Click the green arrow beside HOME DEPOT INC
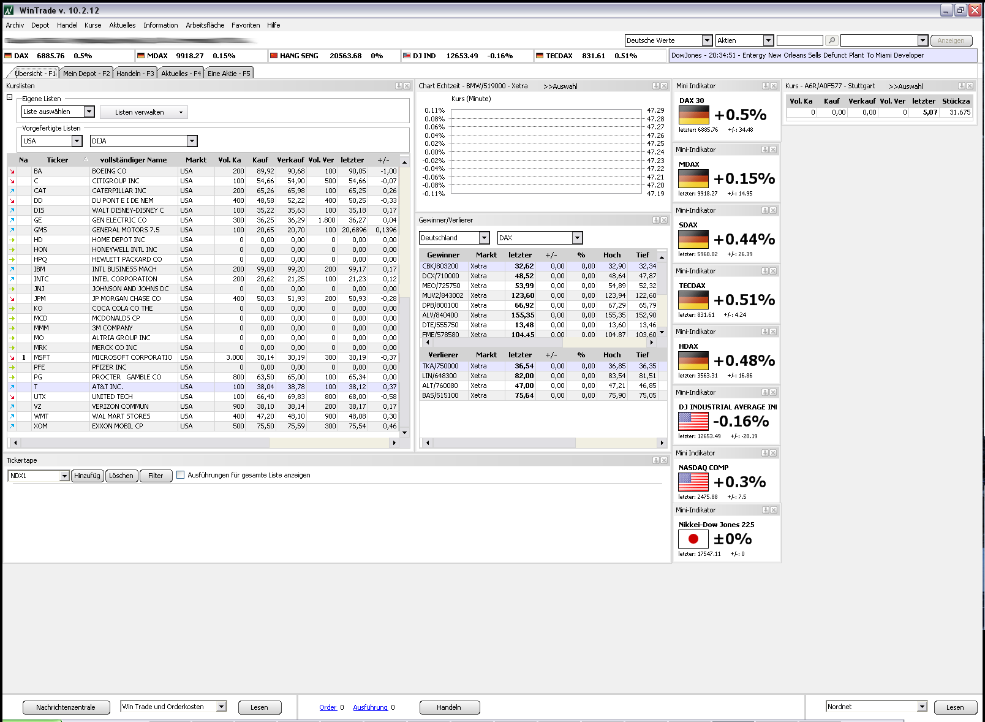 (x=12, y=240)
